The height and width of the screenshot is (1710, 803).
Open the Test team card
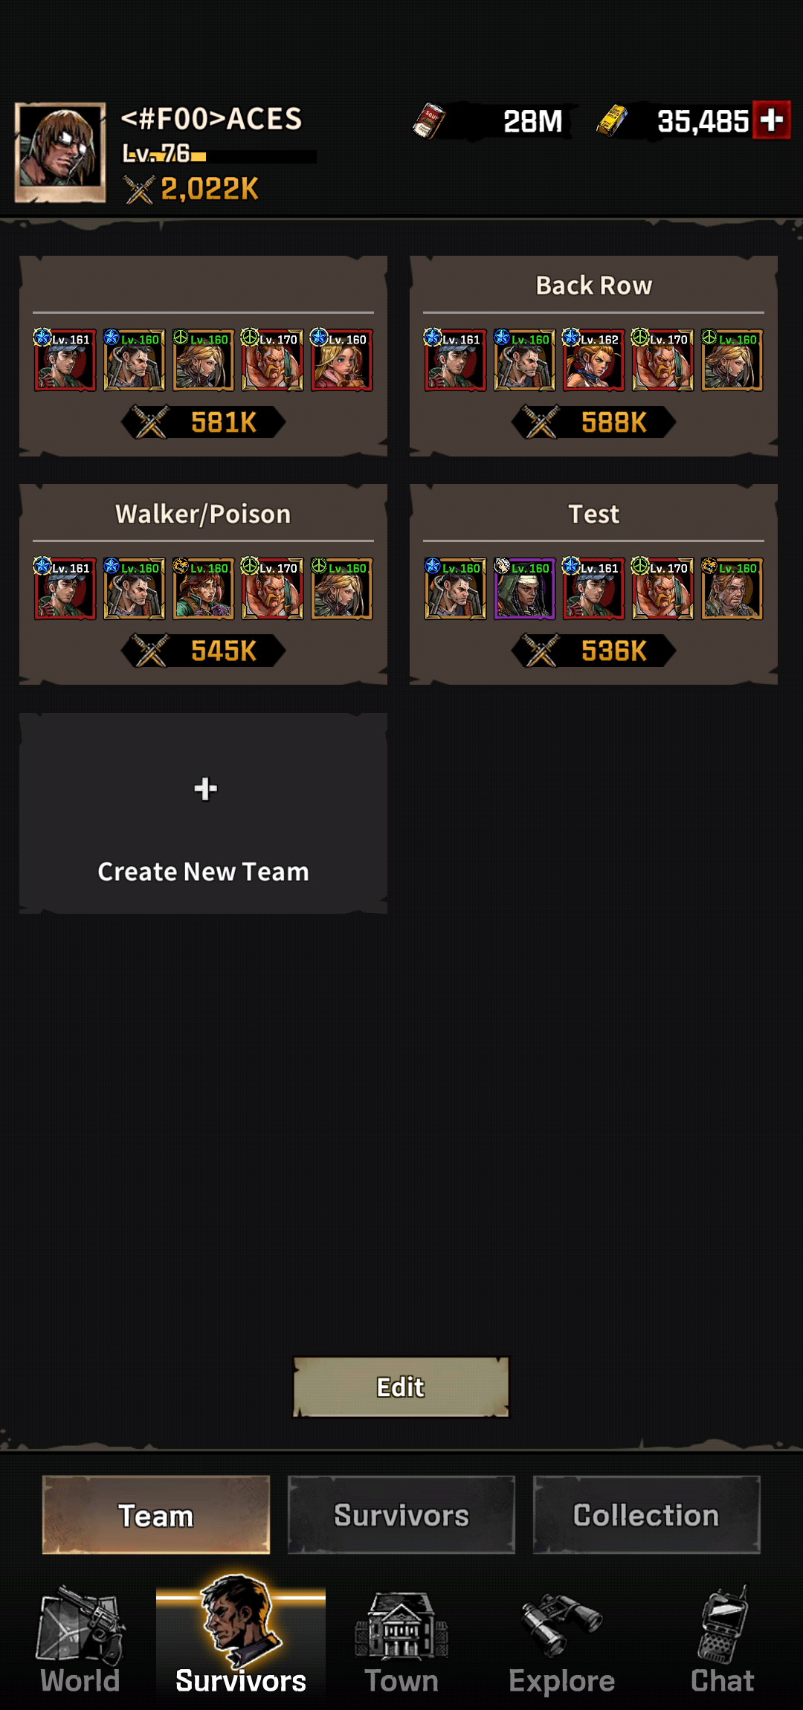click(593, 584)
